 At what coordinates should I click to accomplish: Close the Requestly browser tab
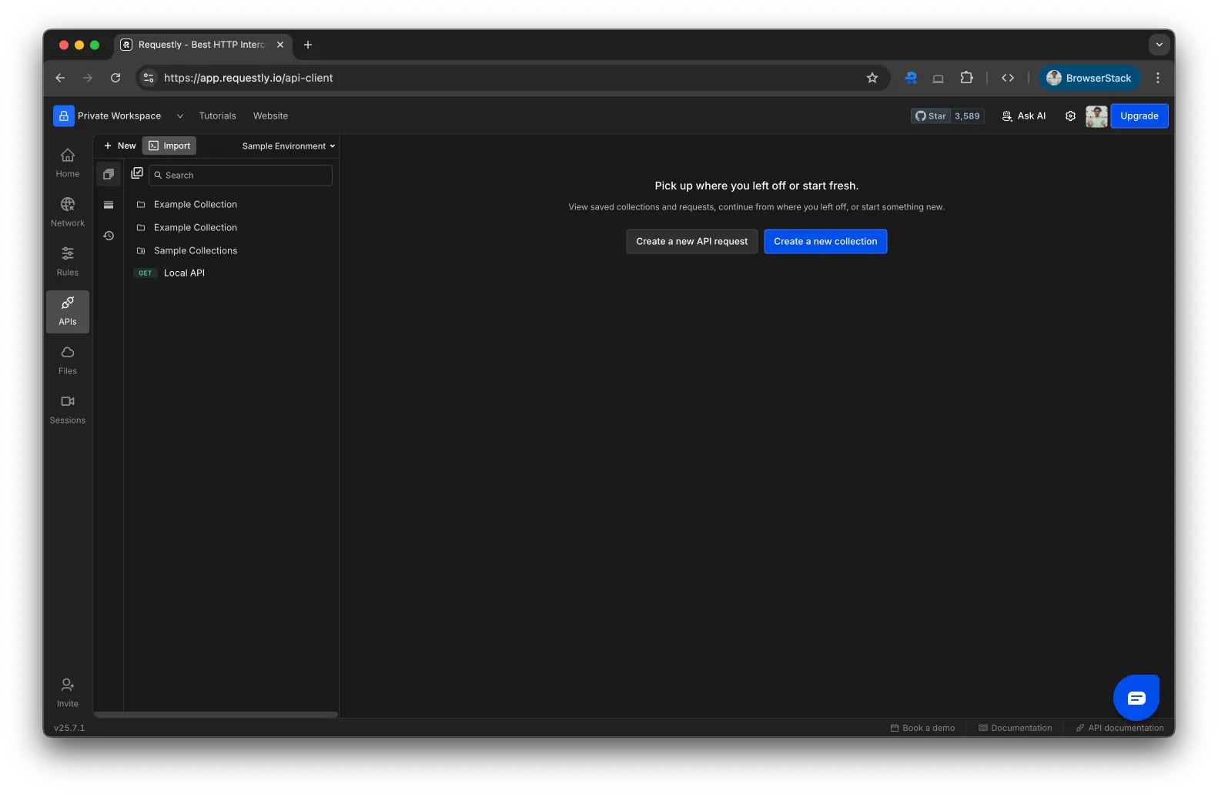[280, 45]
